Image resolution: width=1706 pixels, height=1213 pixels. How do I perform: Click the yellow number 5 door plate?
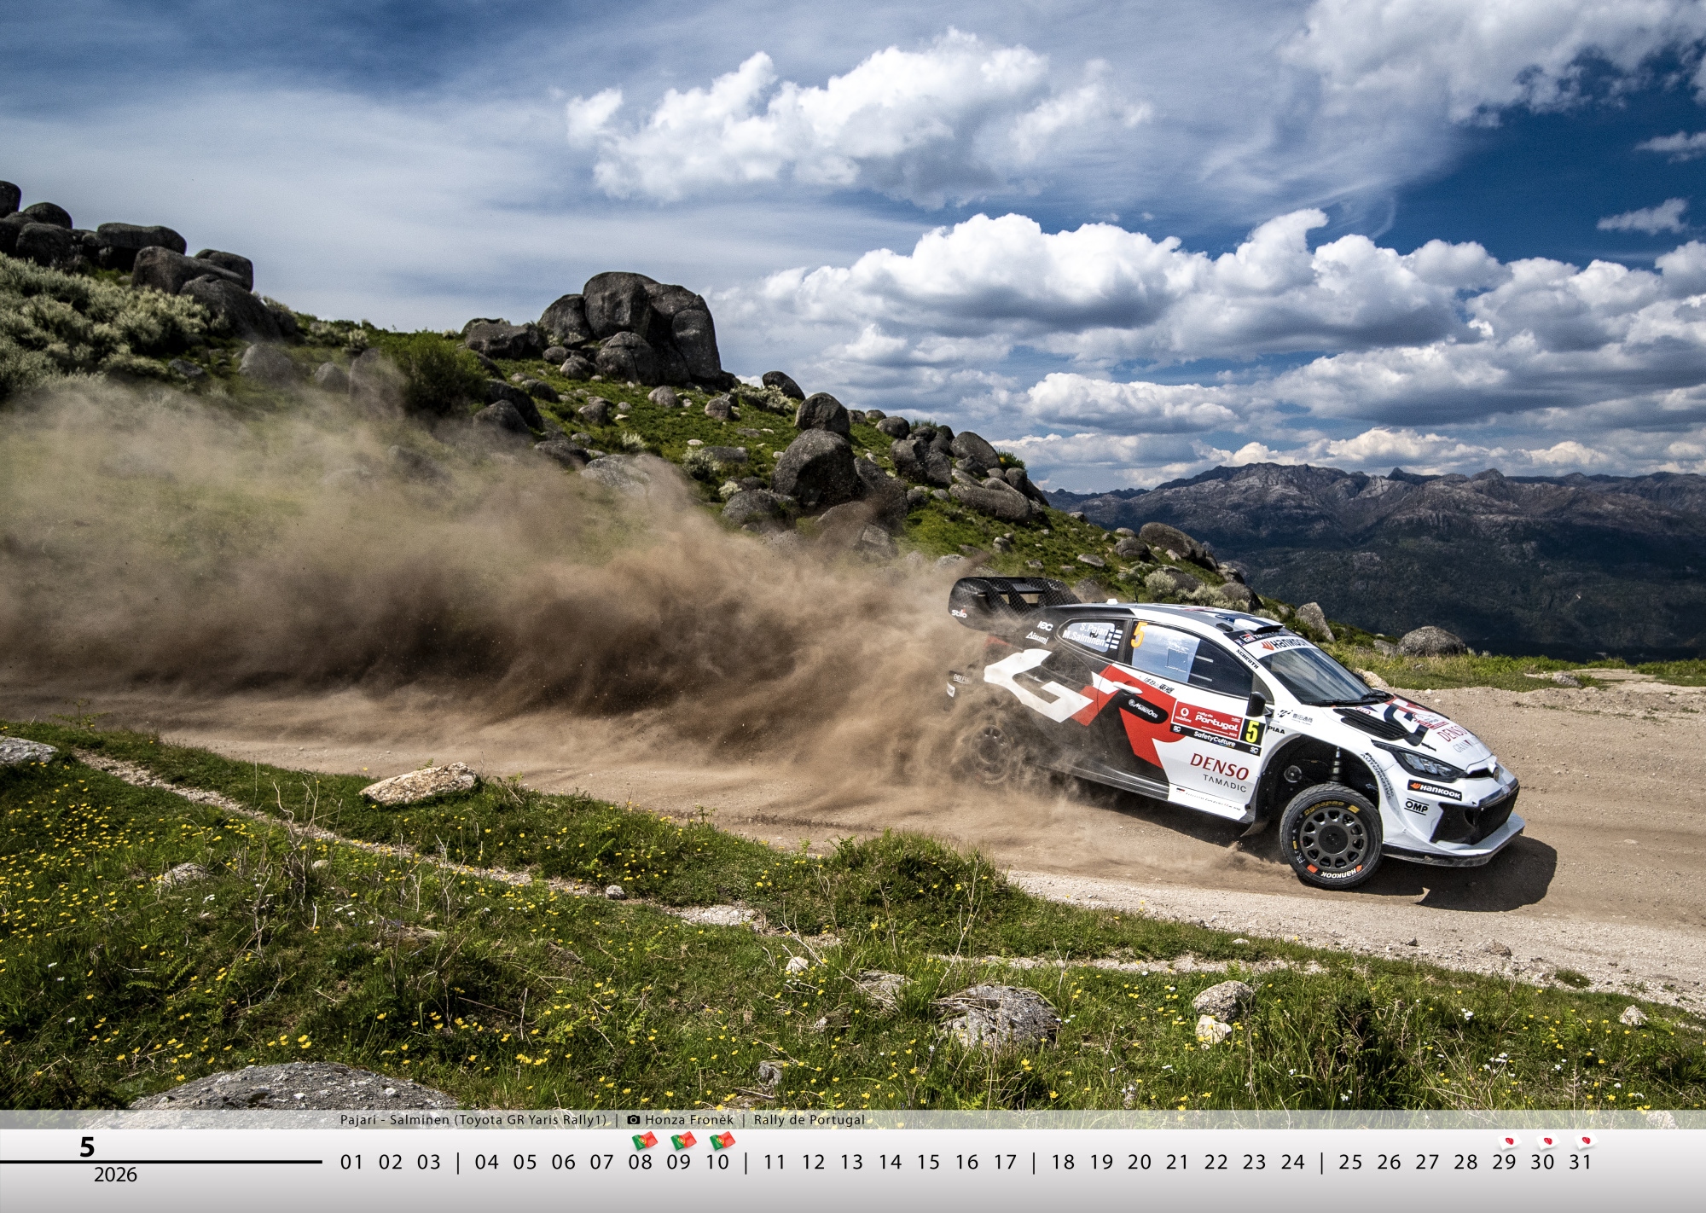point(1251,731)
